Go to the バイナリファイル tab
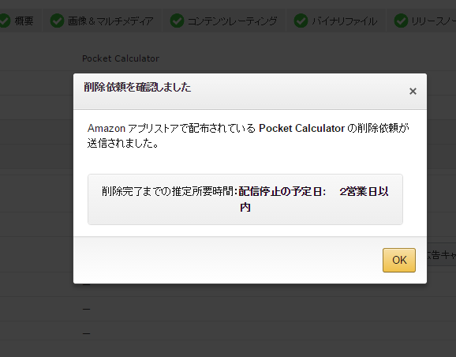456x357 pixels. pos(336,21)
